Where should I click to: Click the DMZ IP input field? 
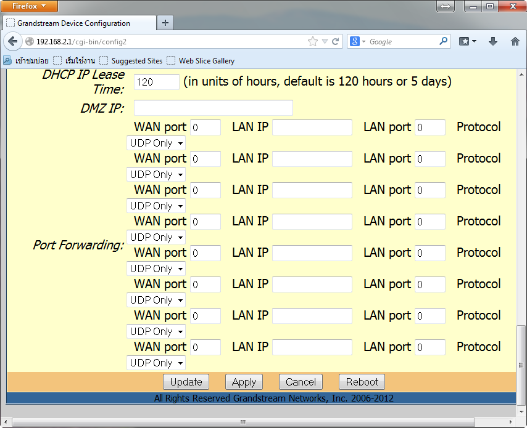coord(214,108)
